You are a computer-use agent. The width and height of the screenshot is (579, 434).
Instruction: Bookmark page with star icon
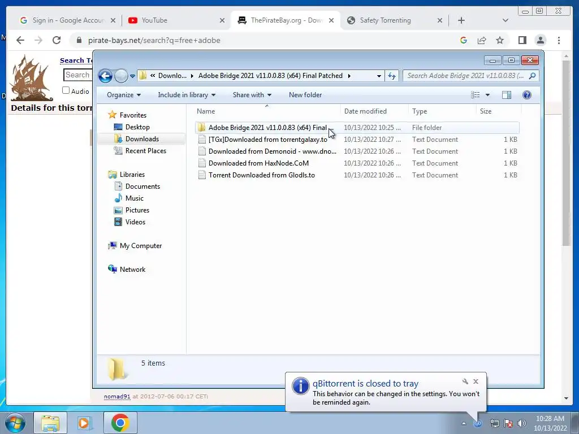click(x=500, y=40)
